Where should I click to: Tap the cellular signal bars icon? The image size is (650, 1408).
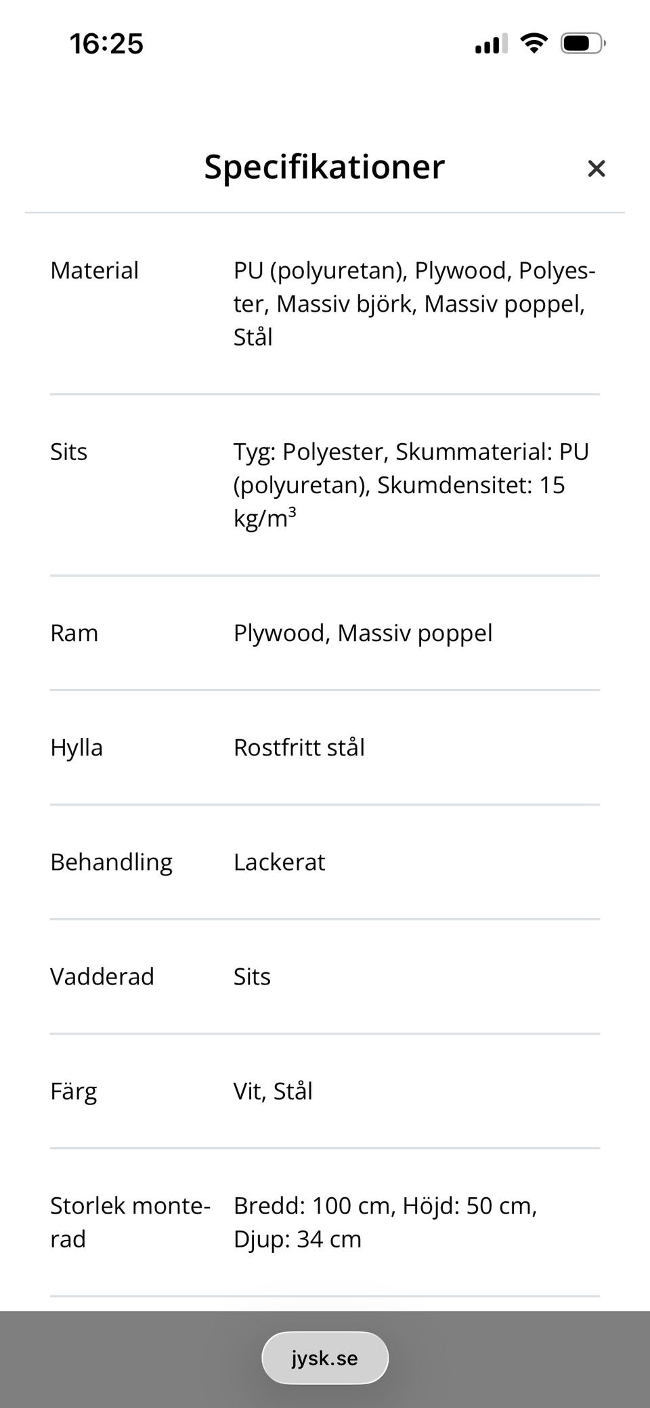click(x=491, y=44)
